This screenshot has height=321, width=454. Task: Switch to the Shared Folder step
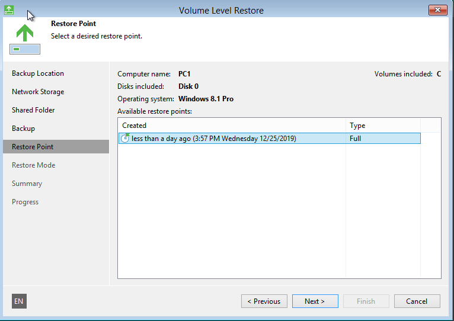33,110
